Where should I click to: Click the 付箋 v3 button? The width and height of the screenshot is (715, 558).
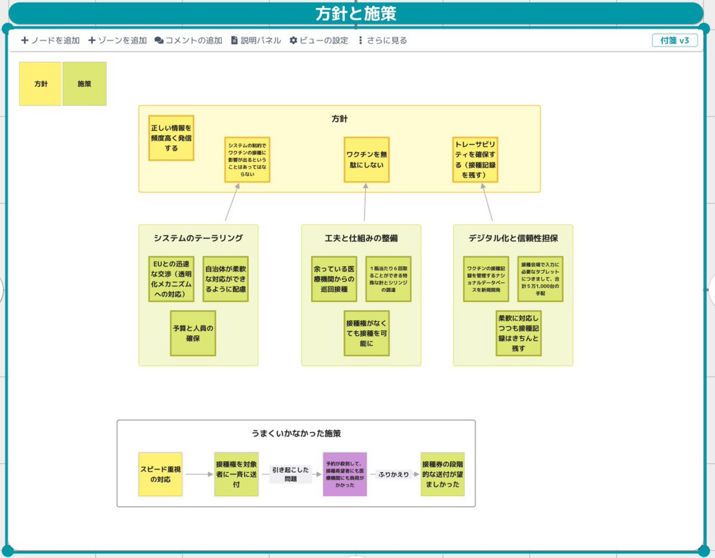tap(674, 40)
